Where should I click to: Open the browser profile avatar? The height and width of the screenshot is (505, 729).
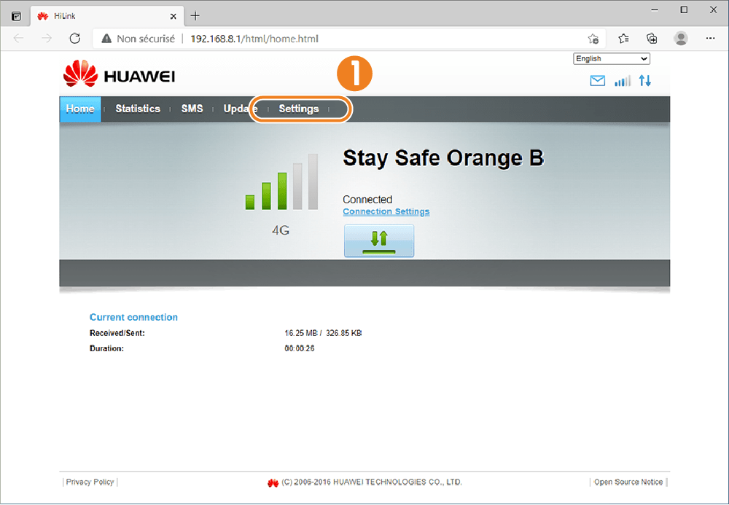tap(681, 39)
